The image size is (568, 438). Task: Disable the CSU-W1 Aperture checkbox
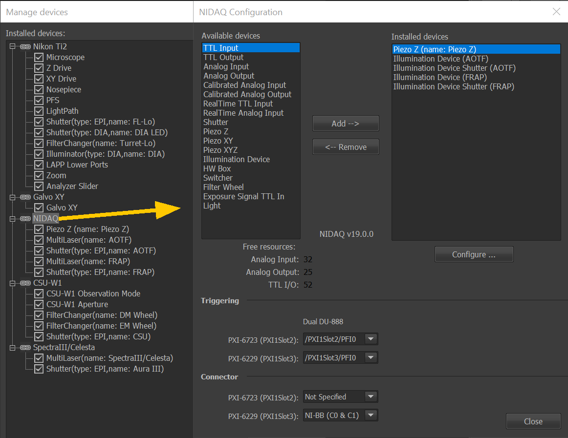pyautogui.click(x=39, y=304)
